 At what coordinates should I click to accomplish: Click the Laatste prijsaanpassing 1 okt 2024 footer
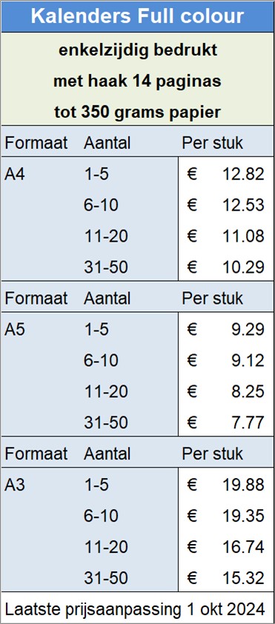click(x=134, y=608)
